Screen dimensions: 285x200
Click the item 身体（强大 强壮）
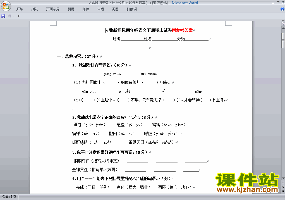[x=134, y=187]
